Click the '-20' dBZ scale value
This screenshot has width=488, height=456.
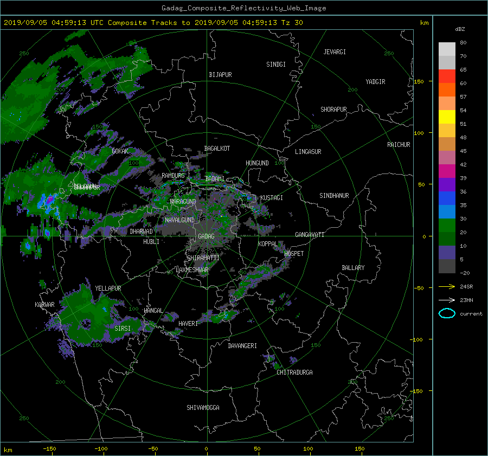pyautogui.click(x=465, y=273)
